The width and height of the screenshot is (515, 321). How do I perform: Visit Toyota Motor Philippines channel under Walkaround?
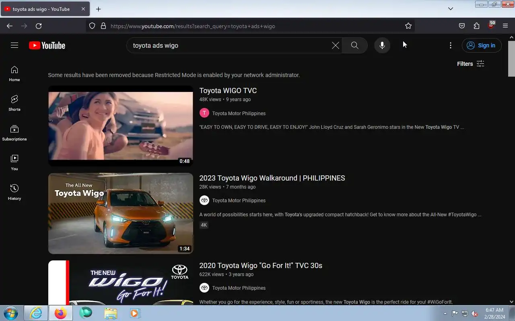[239, 201]
